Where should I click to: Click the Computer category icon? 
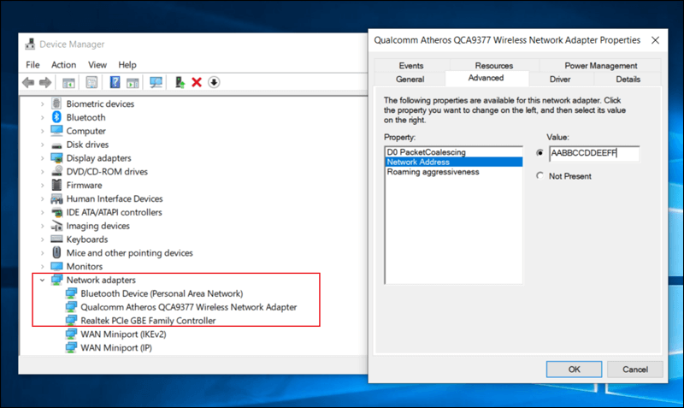pyautogui.click(x=56, y=131)
